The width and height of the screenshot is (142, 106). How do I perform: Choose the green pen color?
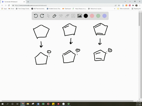98,16
